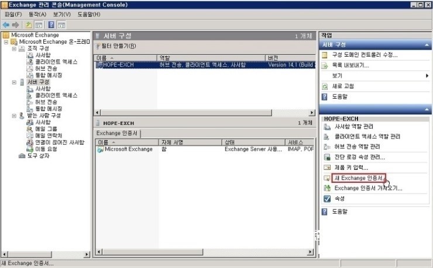
Task: Click the show/hide action pane toolbar icon
Action: 61,25
